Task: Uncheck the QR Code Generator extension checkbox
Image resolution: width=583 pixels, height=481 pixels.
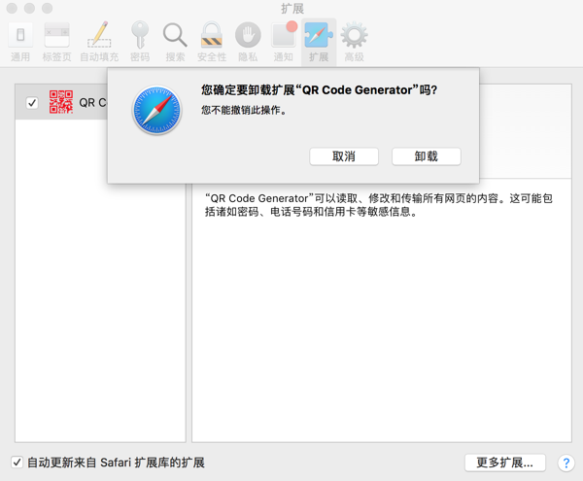Action: 32,103
